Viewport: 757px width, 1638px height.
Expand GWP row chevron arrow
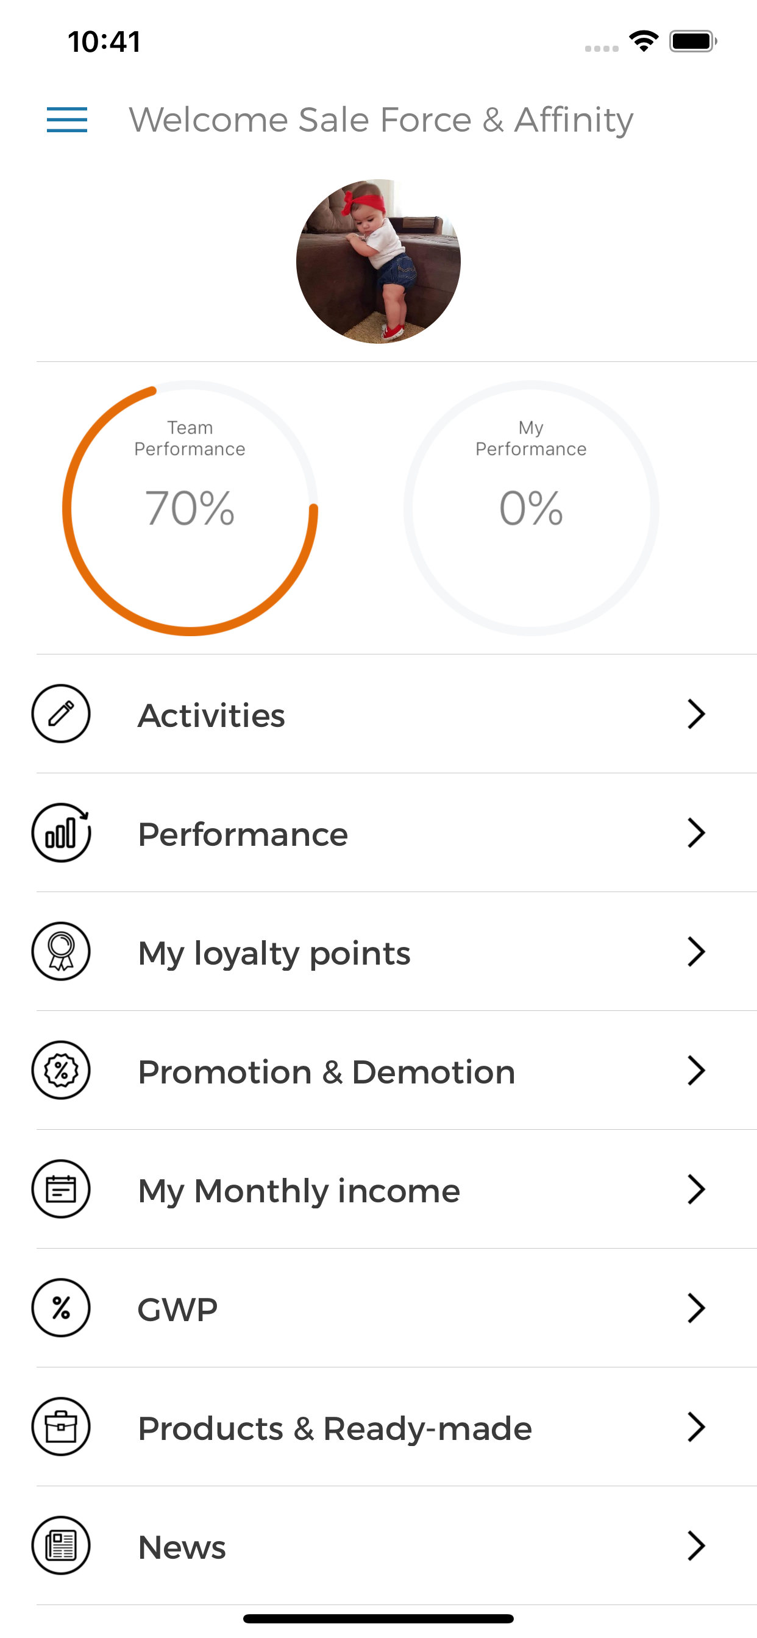[697, 1308]
